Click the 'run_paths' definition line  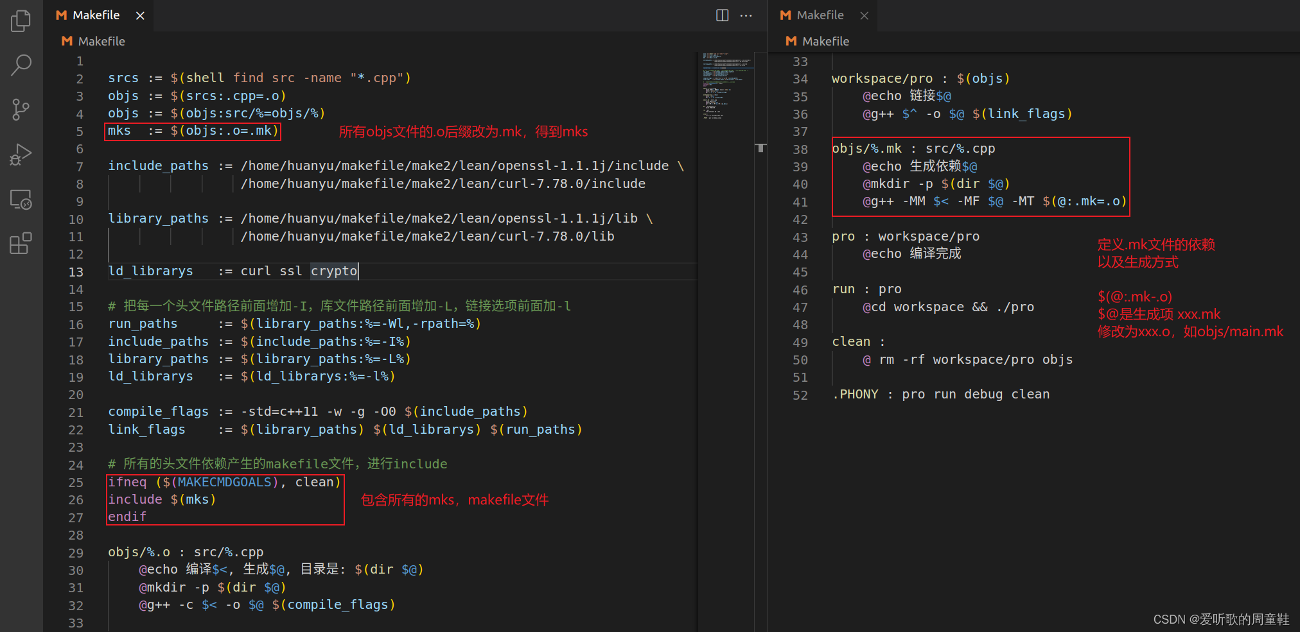pyautogui.click(x=294, y=324)
